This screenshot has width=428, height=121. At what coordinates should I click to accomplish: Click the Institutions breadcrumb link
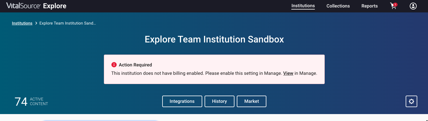click(22, 23)
